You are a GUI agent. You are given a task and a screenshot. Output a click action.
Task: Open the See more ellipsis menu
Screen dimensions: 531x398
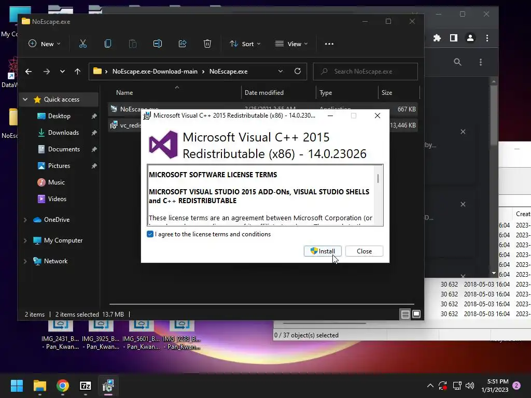click(329, 44)
